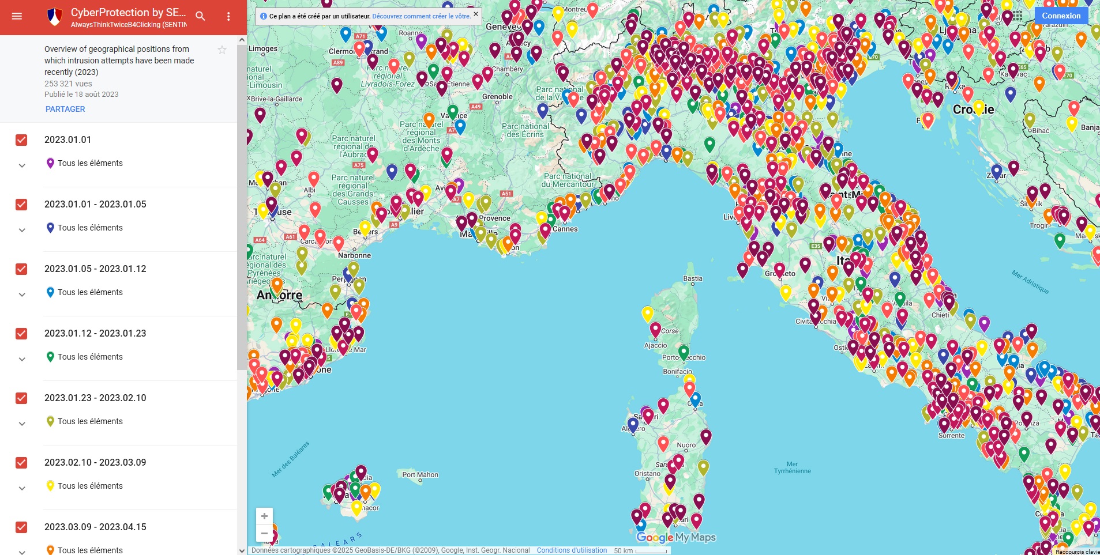Click the sidebar scrollbar thumb
The image size is (1100, 555).
coord(242,207)
